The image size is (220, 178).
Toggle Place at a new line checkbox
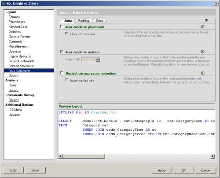(66, 34)
